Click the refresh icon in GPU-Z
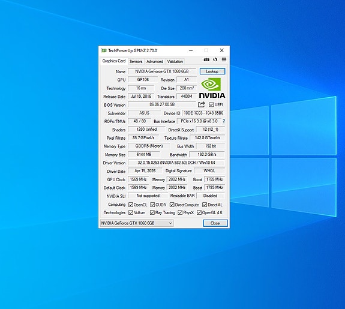Viewport: 345px width, 309px height. [x=215, y=59]
